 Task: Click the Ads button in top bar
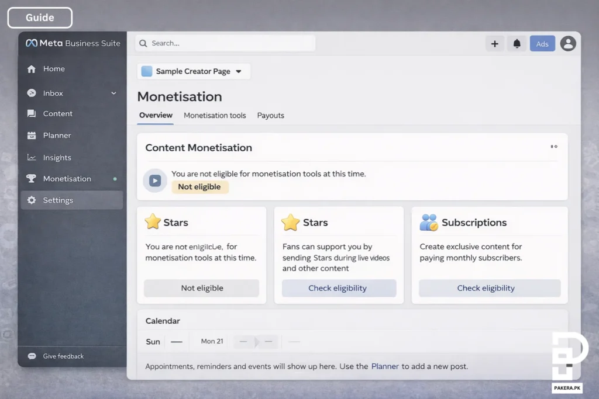(x=542, y=44)
